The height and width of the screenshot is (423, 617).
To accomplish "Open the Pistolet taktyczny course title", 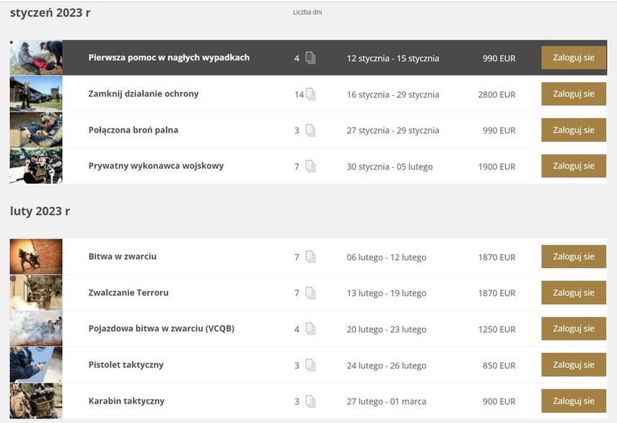I will coord(126,365).
